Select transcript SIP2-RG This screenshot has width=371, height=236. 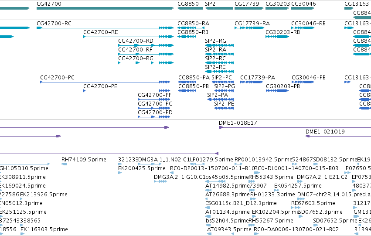coord(220,45)
